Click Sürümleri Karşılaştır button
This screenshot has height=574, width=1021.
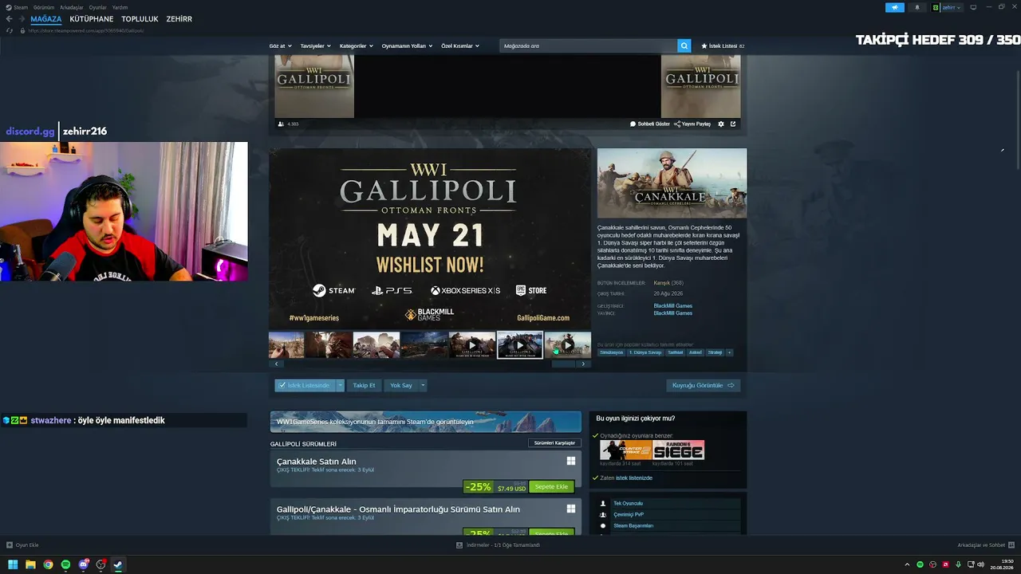[554, 442]
